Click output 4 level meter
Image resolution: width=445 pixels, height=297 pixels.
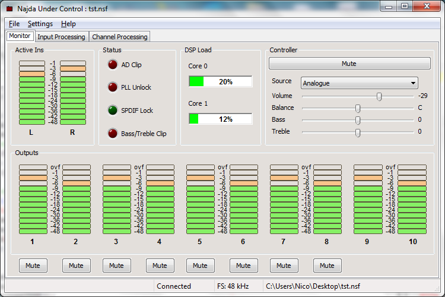coord(160,199)
